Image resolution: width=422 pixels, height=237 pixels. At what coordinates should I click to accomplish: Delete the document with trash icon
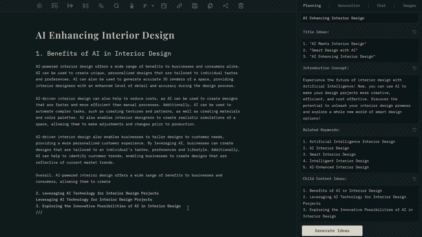241,6
